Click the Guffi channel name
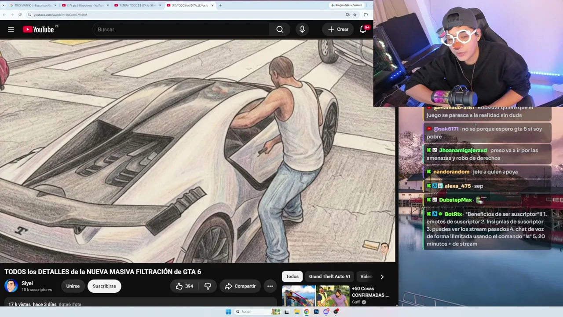This screenshot has height=317, width=563. 356,302
